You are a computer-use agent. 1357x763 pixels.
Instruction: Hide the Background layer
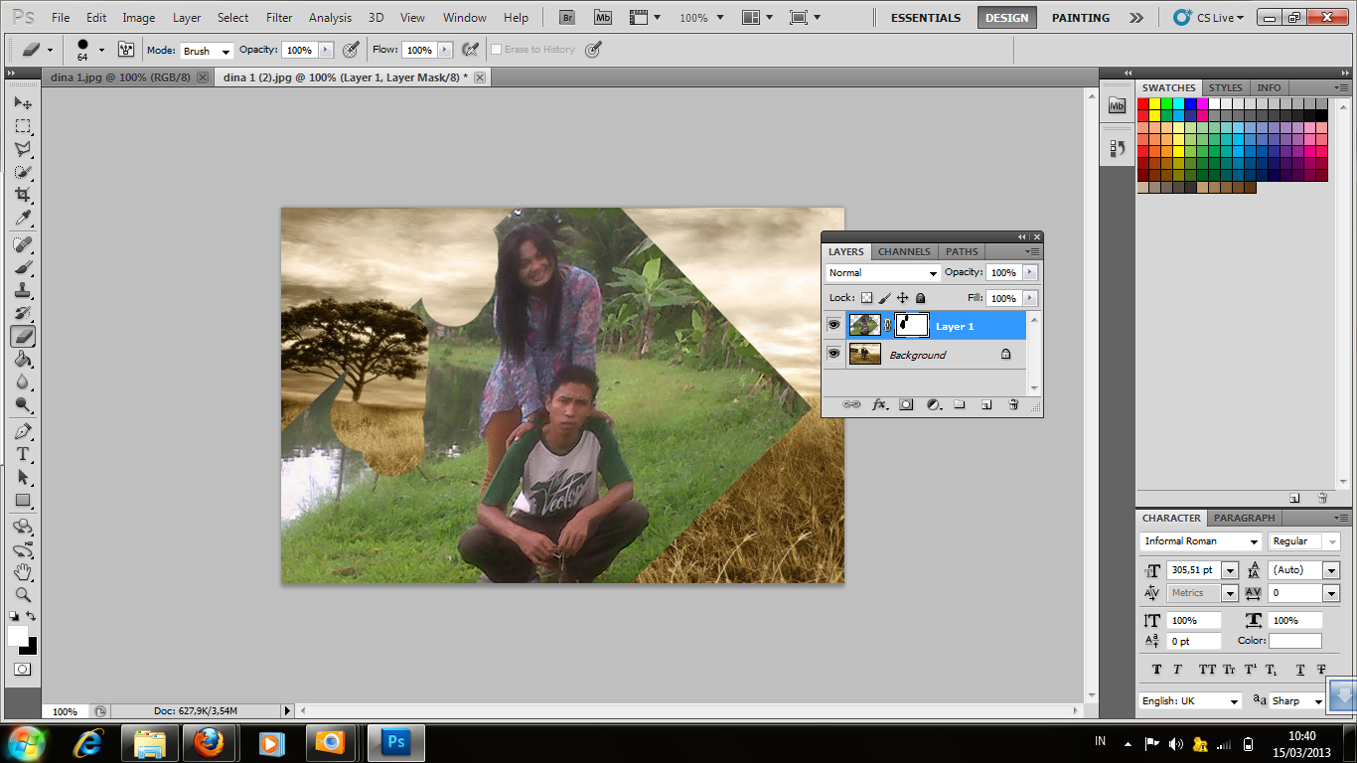coord(834,354)
